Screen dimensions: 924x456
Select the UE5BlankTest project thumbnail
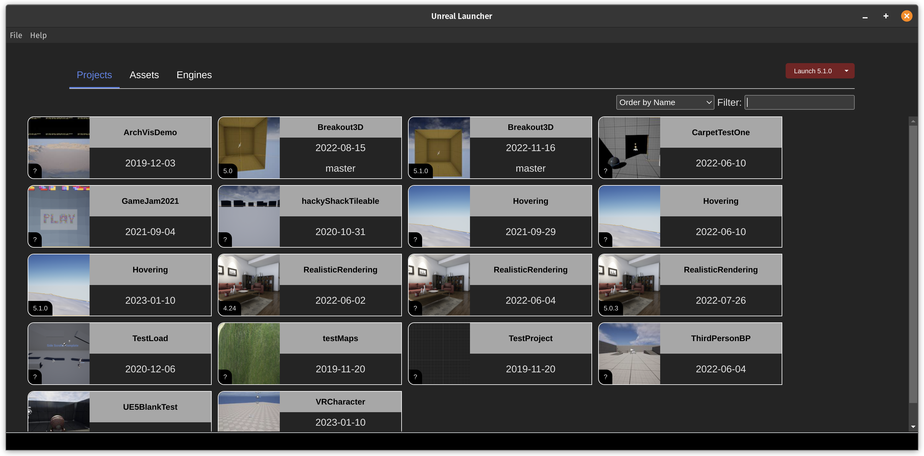coord(59,412)
